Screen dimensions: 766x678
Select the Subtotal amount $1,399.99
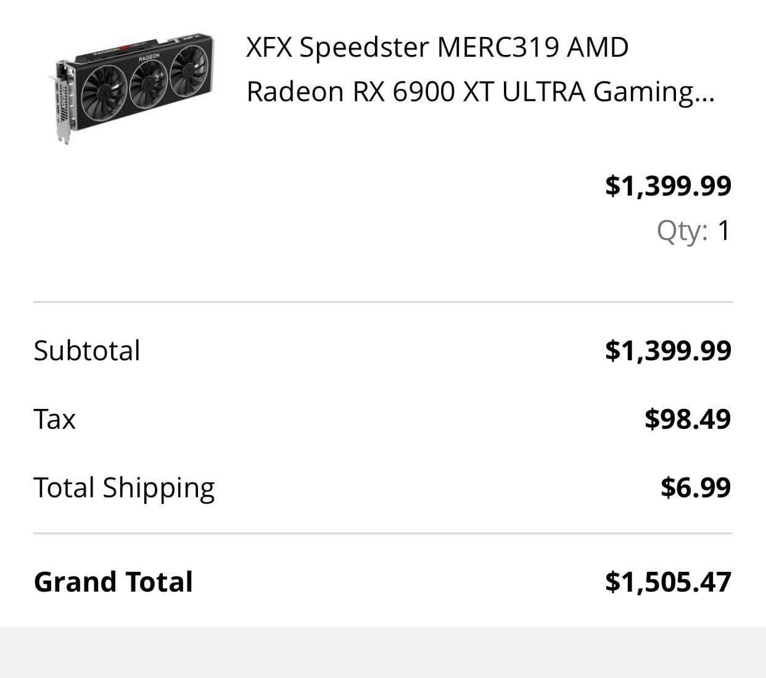point(668,350)
